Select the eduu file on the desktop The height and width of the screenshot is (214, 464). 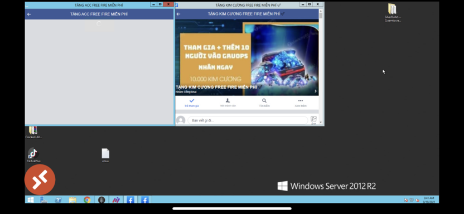[x=105, y=155]
